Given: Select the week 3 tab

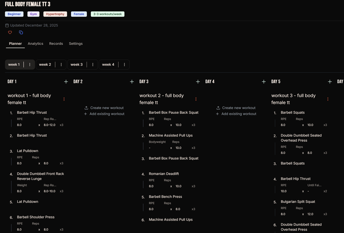Looking at the screenshot, I should [76, 65].
